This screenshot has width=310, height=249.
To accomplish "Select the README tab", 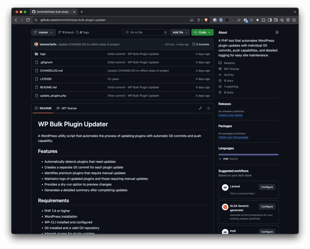I will (43, 108).
